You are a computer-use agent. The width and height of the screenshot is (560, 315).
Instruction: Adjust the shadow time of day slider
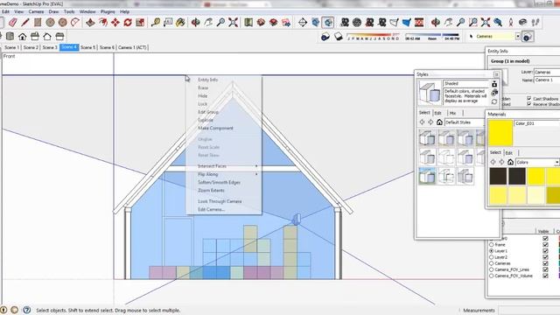431,37
